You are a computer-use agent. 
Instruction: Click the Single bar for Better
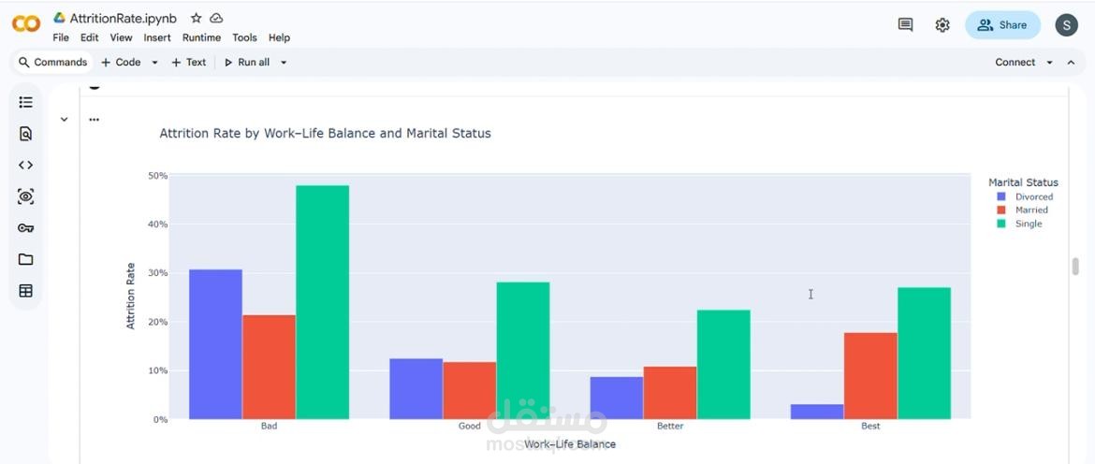(x=723, y=364)
